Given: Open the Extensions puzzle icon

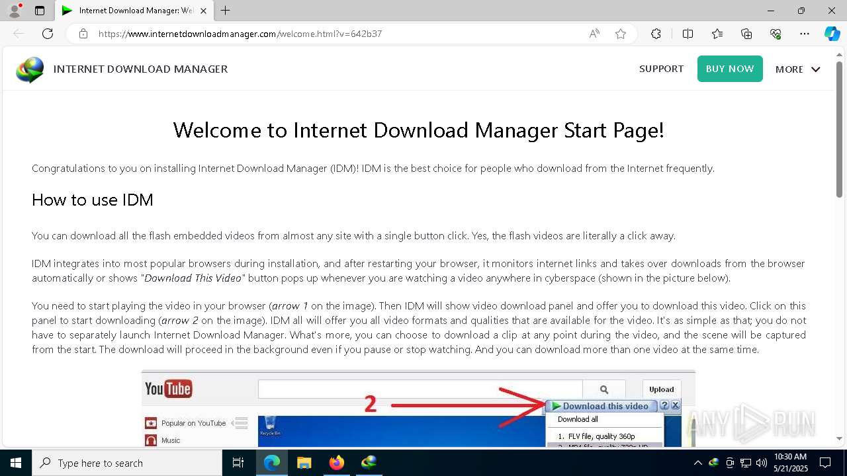Looking at the screenshot, I should [x=656, y=34].
